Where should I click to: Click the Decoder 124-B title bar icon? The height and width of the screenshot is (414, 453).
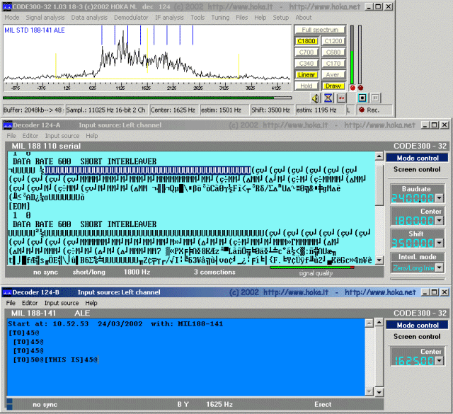[x=7, y=292]
